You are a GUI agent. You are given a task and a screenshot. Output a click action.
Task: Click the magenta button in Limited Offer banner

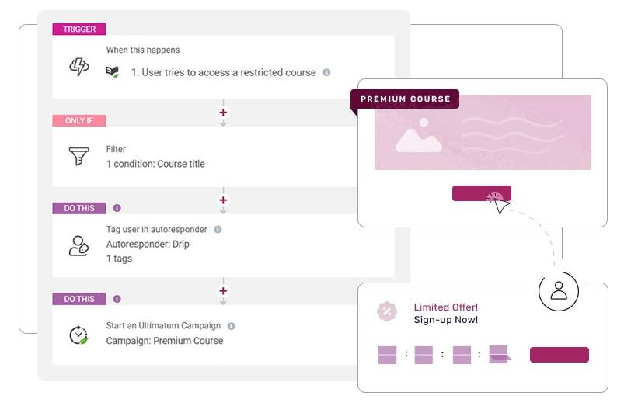tap(560, 354)
